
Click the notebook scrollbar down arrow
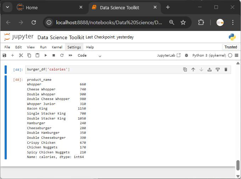click(238, 176)
